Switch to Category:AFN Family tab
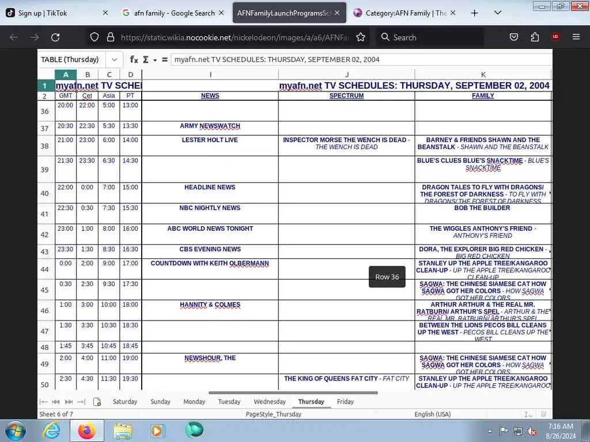590x442 pixels. point(405,13)
